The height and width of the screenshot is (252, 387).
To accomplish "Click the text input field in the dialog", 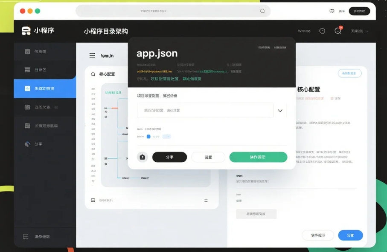I will [x=205, y=110].
